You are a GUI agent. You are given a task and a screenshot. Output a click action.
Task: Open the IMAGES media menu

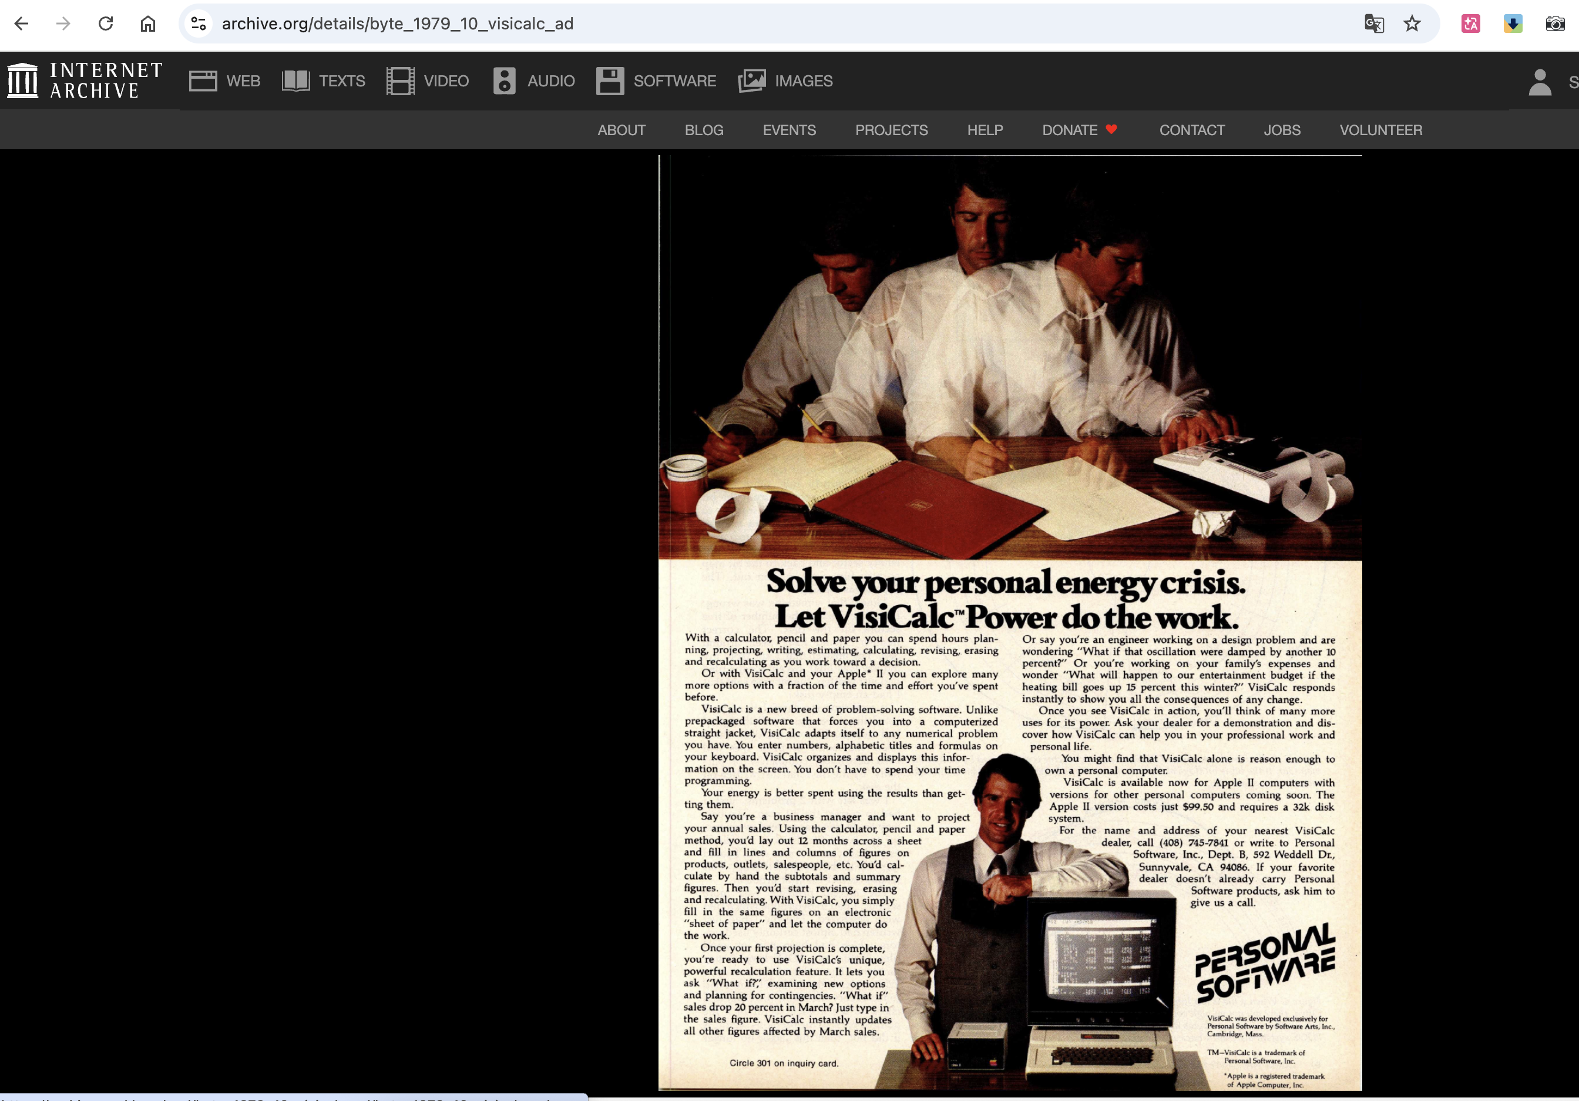click(785, 81)
